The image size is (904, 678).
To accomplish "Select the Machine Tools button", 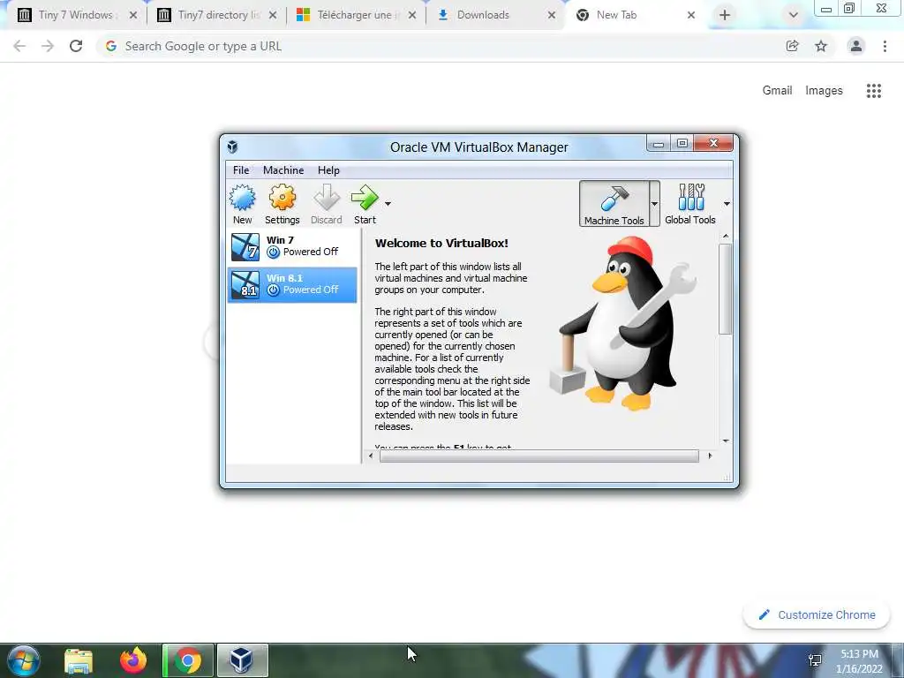I will [x=614, y=204].
